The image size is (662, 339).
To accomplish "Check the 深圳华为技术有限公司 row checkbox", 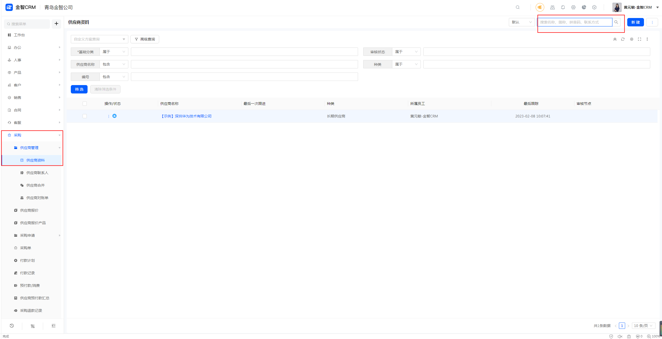I will click(x=85, y=116).
